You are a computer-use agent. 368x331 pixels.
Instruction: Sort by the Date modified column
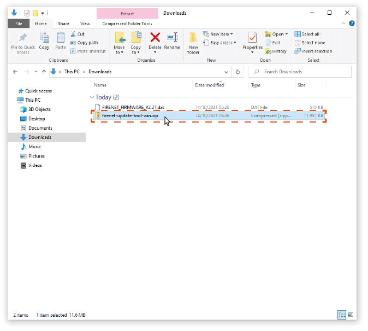[210, 85]
